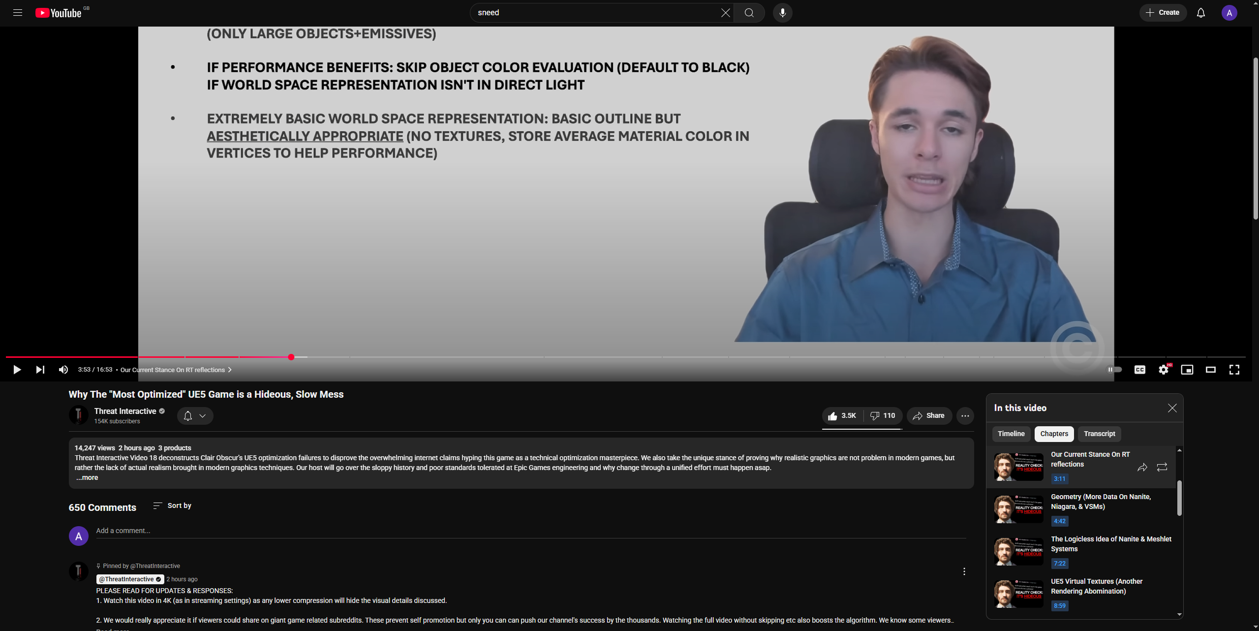Click 3 products label
This screenshot has width=1259, height=631.
(175, 448)
